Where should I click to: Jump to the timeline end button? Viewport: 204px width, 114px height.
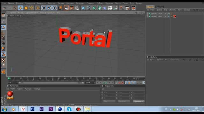pos(113,83)
